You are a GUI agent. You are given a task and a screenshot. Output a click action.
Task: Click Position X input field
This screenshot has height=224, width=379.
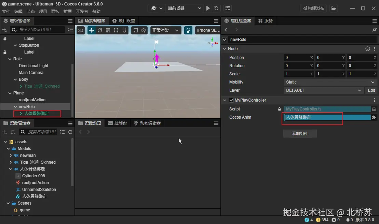pos(299,58)
